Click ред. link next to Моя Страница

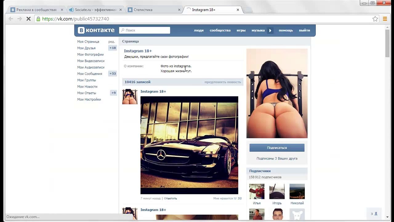pyautogui.click(x=112, y=42)
